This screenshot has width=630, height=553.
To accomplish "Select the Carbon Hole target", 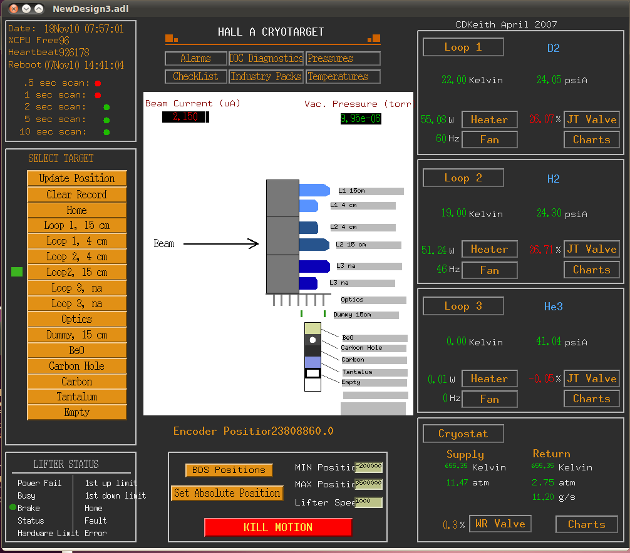I will (77, 366).
